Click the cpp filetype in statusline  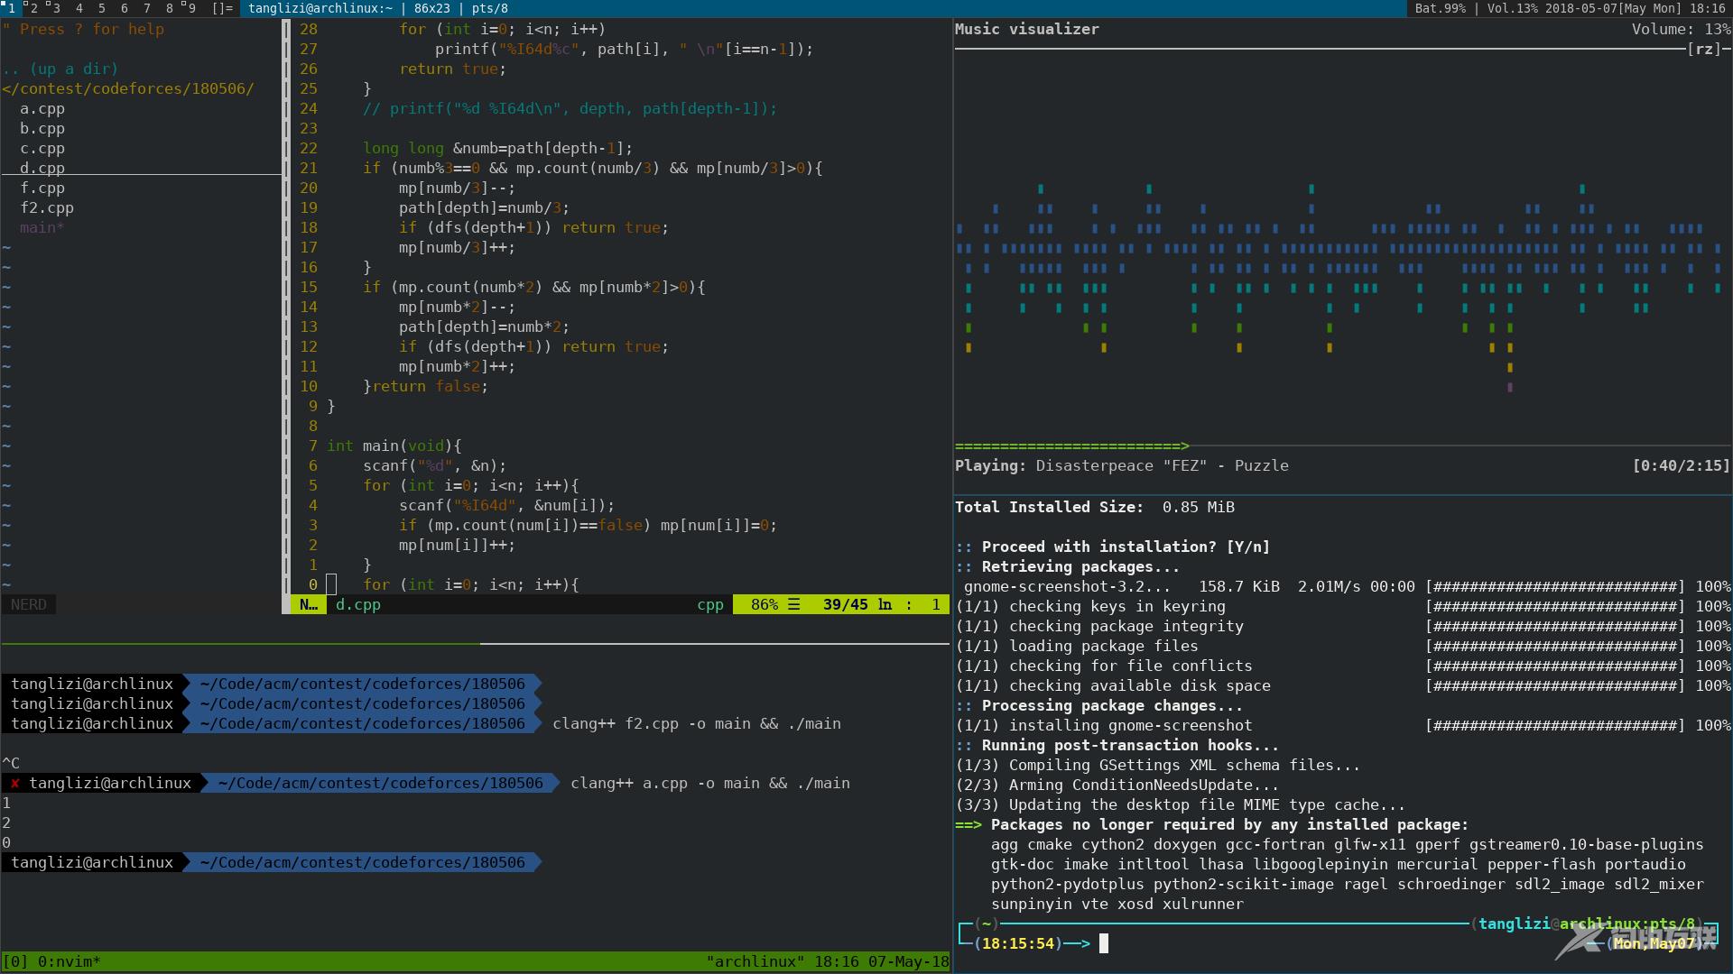710,604
